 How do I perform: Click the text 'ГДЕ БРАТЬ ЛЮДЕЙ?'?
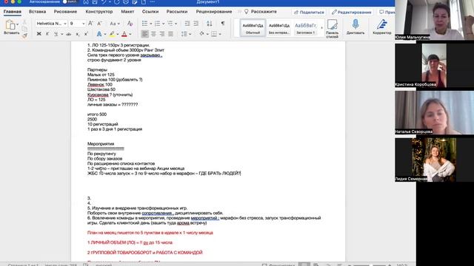220,174
